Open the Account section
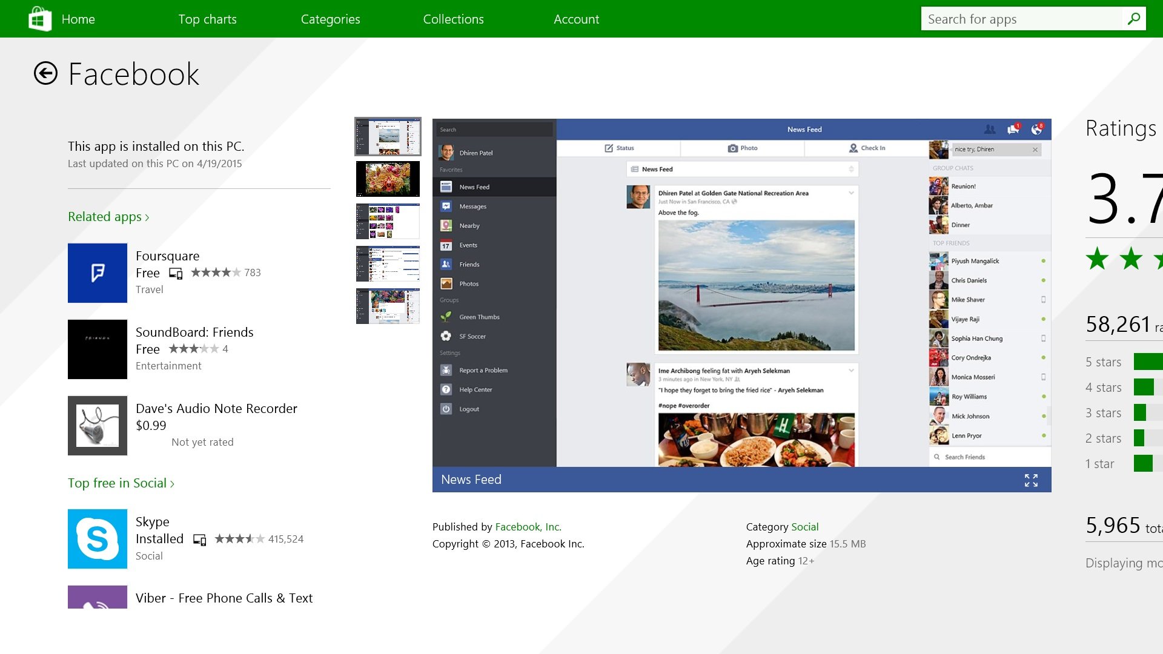 point(576,19)
